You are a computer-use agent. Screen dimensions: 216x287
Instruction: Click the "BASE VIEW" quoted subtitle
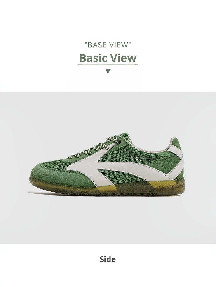tap(108, 45)
